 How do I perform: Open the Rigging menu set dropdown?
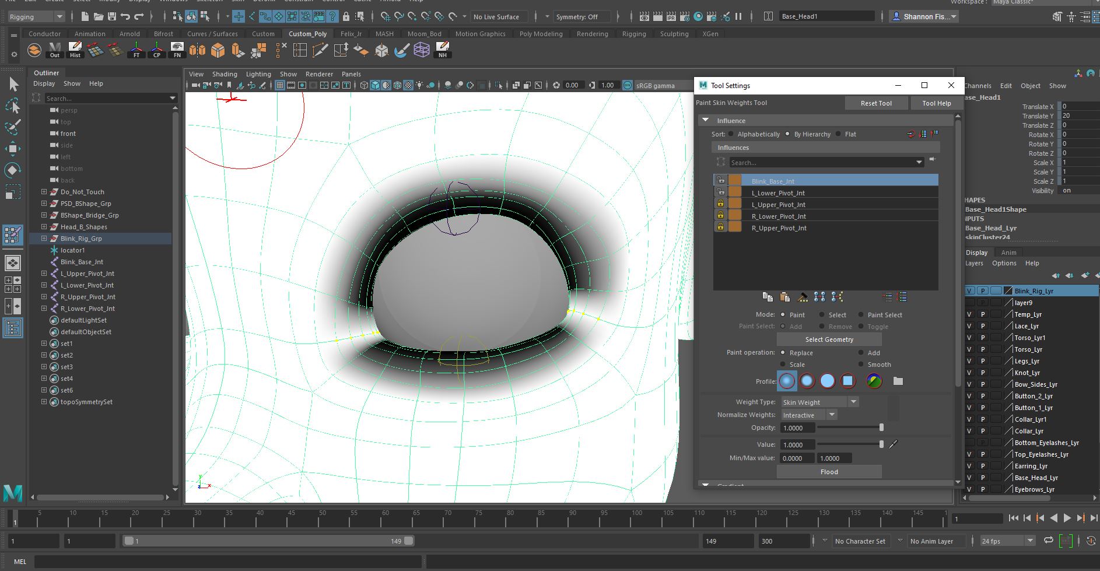point(36,17)
